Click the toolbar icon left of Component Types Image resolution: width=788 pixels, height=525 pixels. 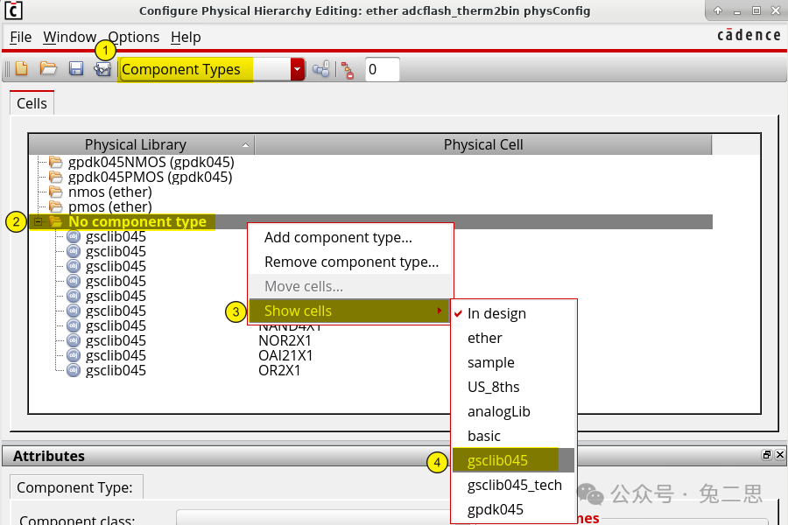point(102,69)
